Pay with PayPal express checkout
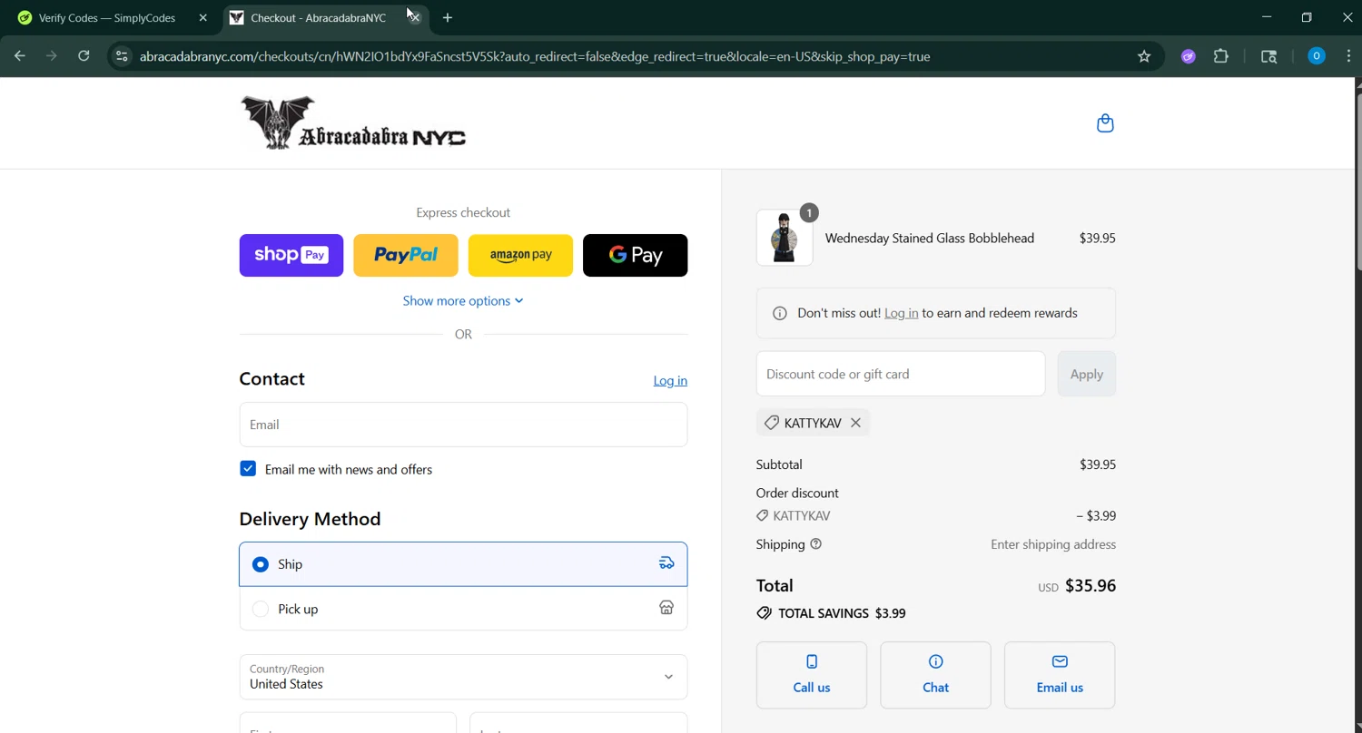The image size is (1362, 733). click(406, 255)
